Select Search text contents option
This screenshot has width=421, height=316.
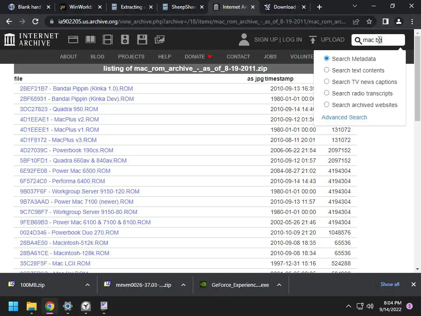(x=326, y=70)
